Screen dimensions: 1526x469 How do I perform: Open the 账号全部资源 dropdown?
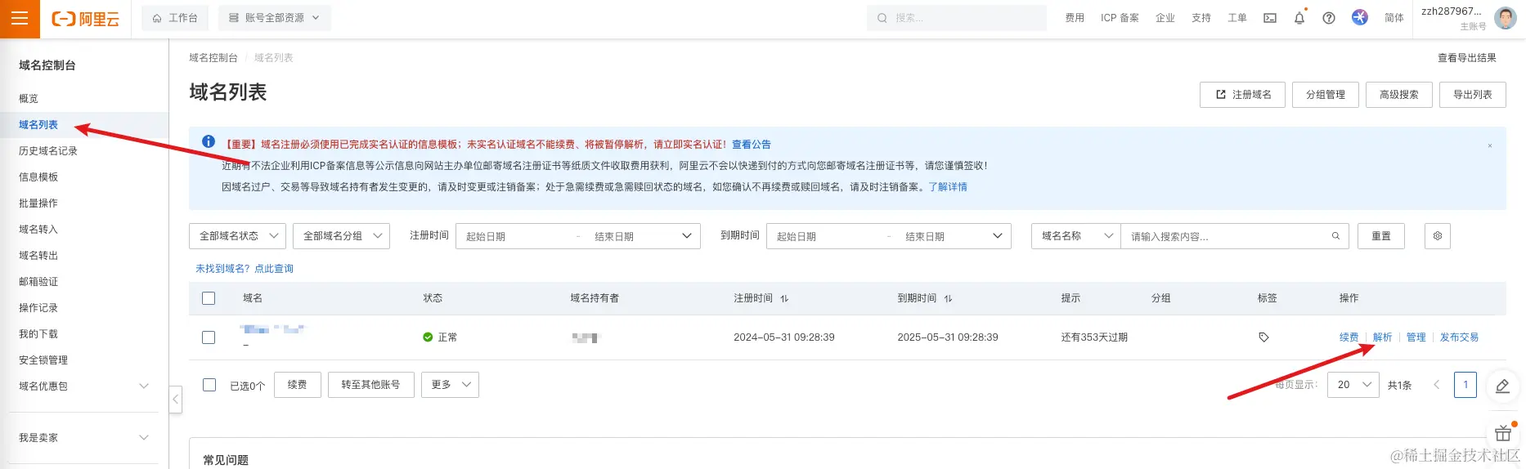point(275,18)
